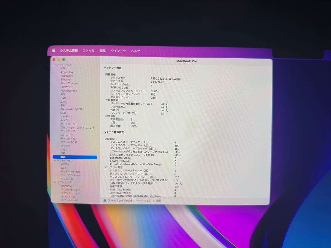Click D.MacBook Pro16 in the path bar

[x=120, y=201]
